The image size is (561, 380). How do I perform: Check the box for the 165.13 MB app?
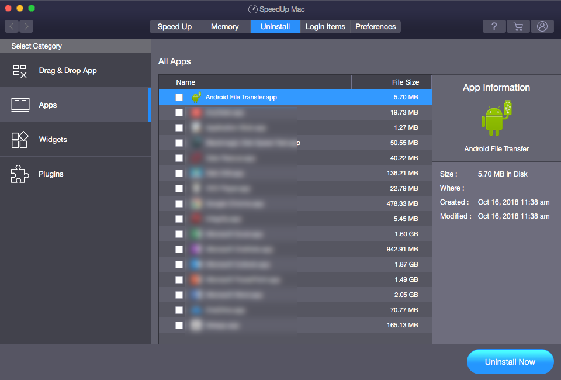tap(179, 325)
